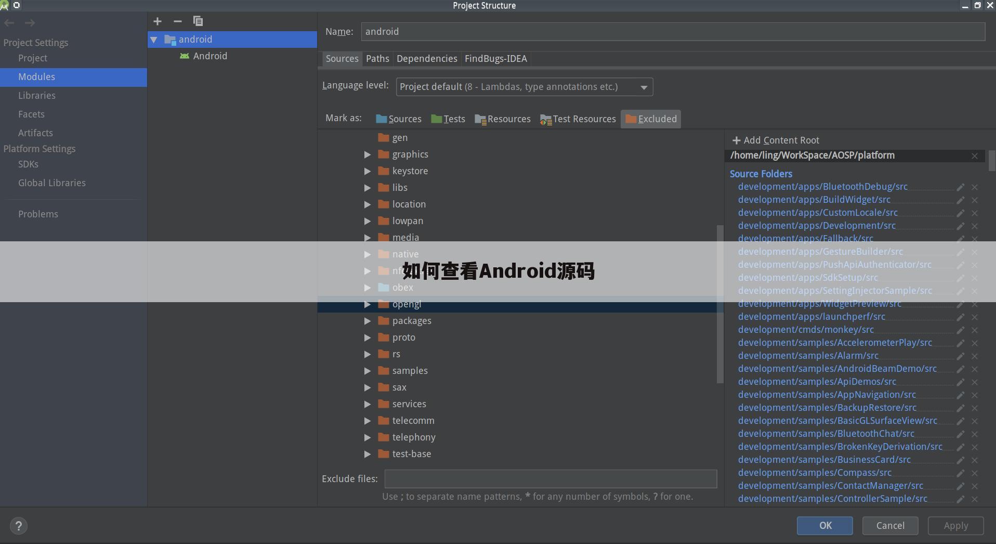Click Add Content Root

(x=775, y=140)
